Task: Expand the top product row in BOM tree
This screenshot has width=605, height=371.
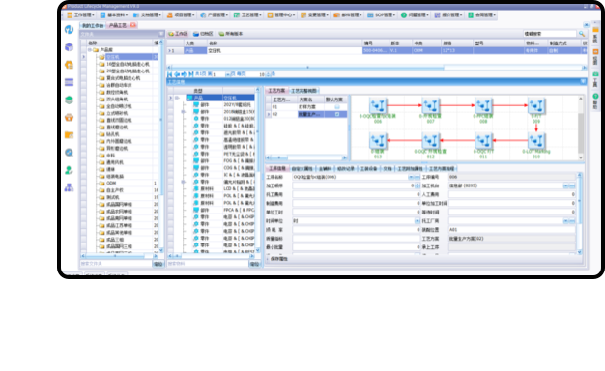Action: [177, 98]
